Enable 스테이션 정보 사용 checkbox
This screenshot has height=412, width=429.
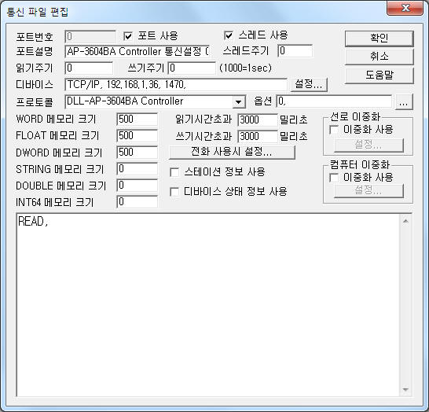(174, 172)
